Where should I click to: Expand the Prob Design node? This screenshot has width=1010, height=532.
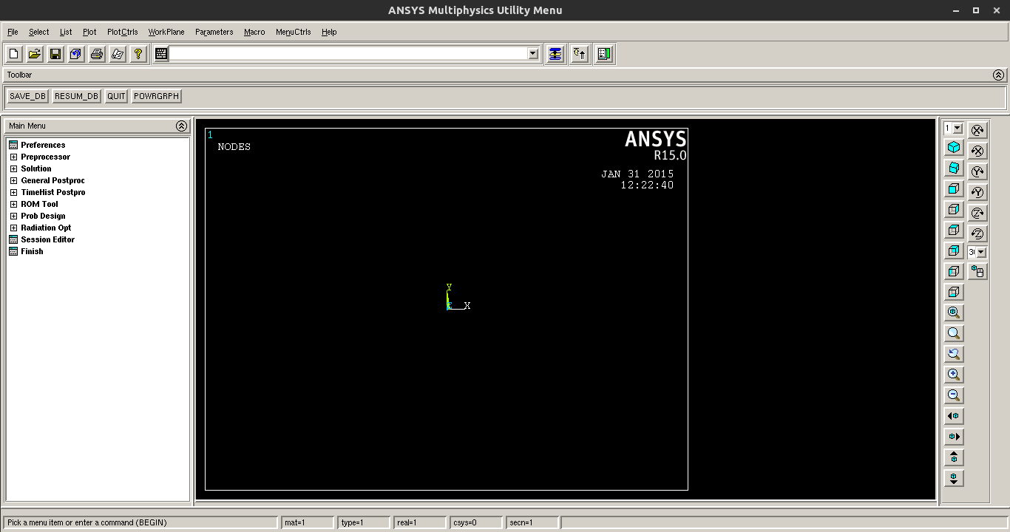click(13, 216)
